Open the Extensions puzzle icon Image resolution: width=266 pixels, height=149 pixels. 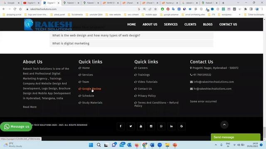tap(246, 9)
